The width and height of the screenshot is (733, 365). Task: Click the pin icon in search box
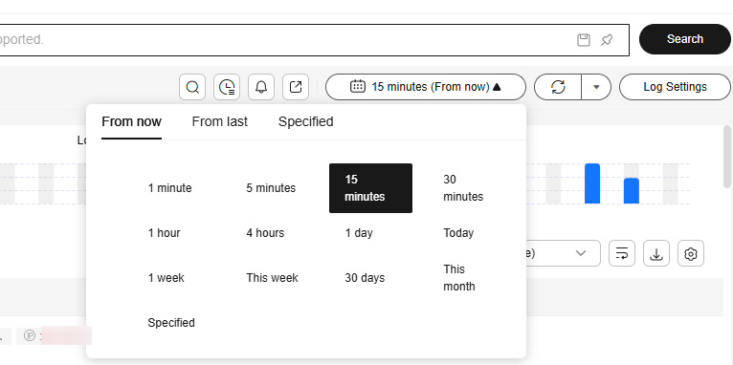coord(607,40)
